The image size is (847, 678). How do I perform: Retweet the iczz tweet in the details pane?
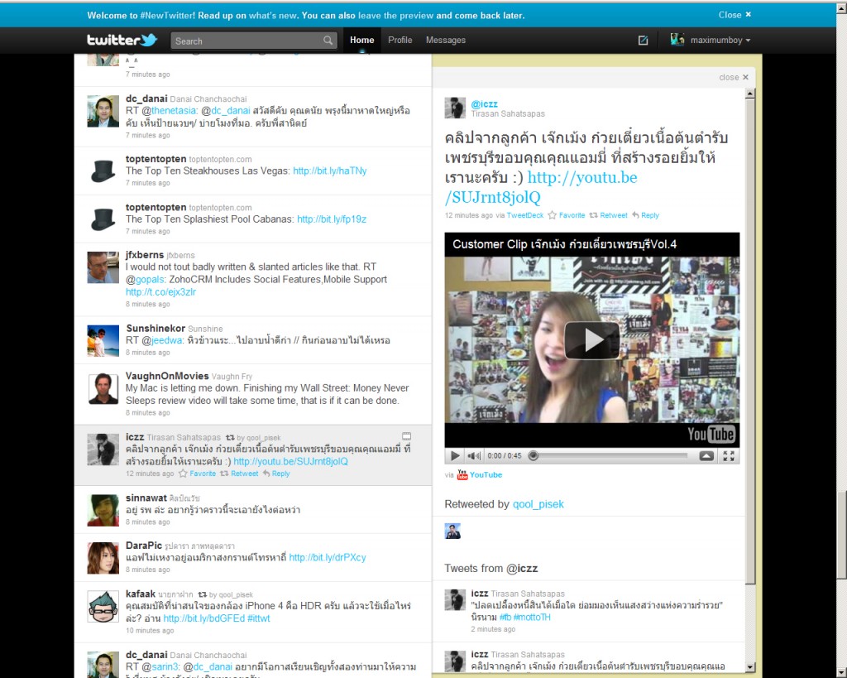[x=608, y=215]
